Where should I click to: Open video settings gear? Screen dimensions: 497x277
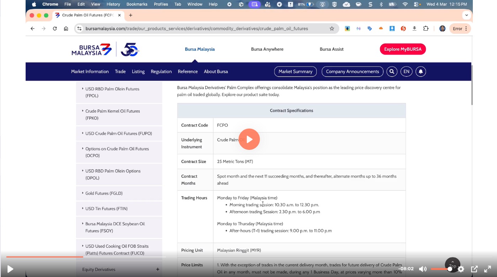tap(461, 269)
